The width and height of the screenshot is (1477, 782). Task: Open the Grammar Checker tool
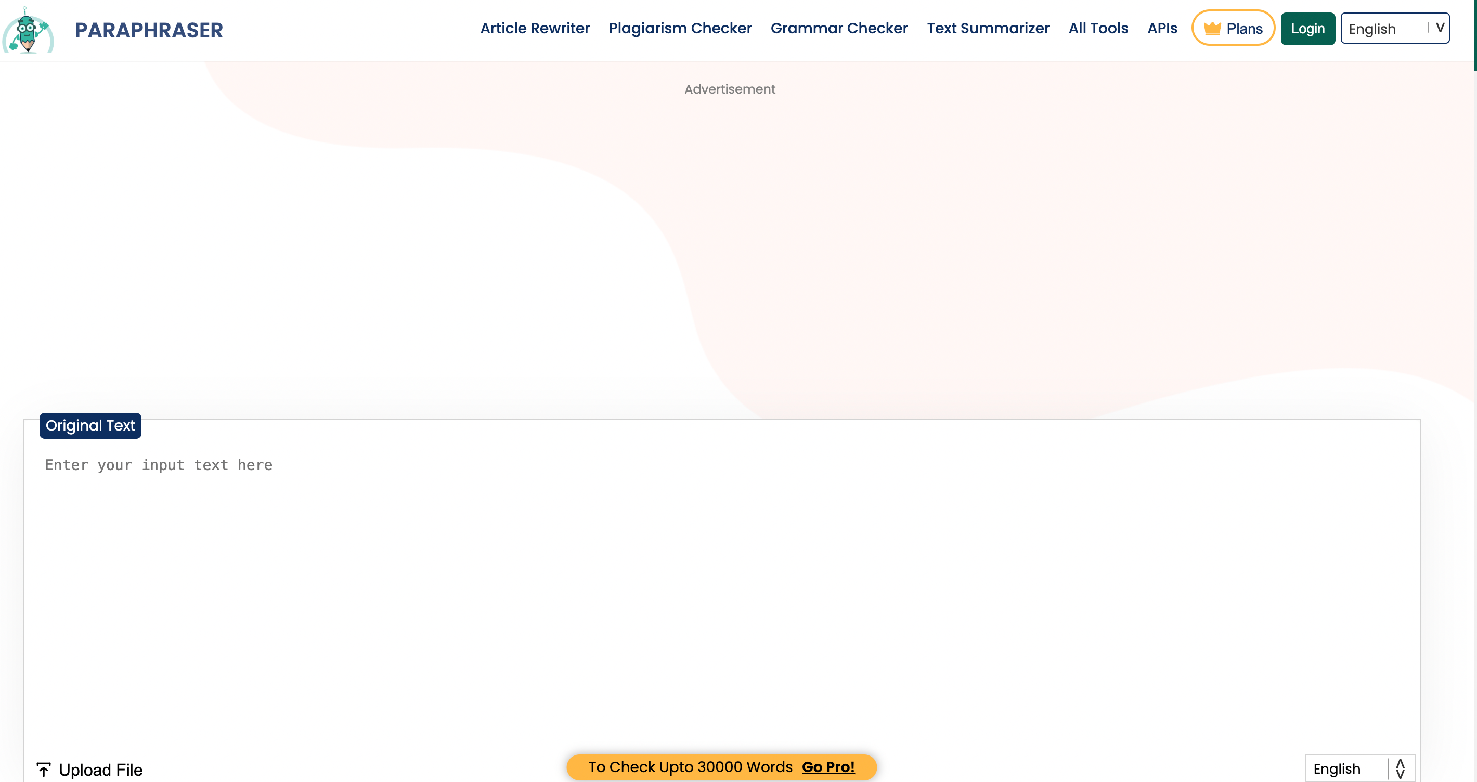[x=839, y=28]
